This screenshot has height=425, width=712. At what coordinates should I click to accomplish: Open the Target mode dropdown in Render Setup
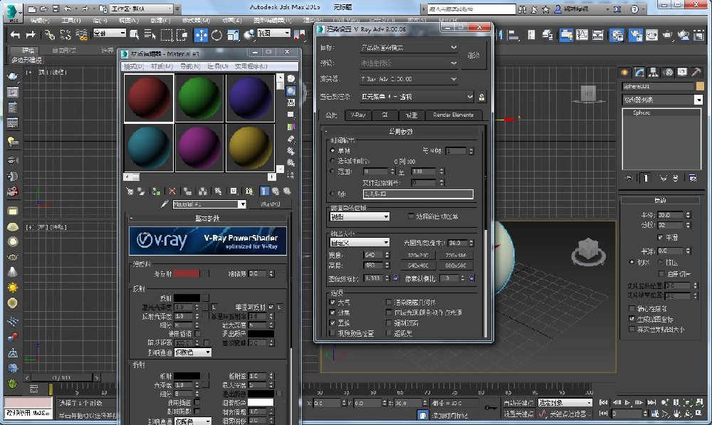[409, 47]
